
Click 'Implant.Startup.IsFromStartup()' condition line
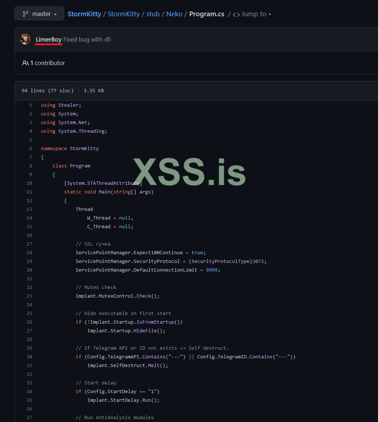tap(129, 322)
